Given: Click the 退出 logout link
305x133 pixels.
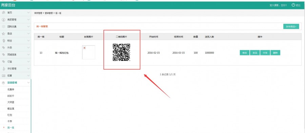Looking at the screenshot, I should click(298, 5).
